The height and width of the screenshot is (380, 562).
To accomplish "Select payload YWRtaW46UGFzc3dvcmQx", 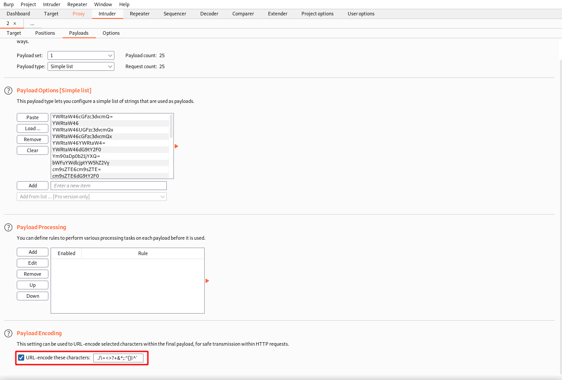I will tap(110, 130).
